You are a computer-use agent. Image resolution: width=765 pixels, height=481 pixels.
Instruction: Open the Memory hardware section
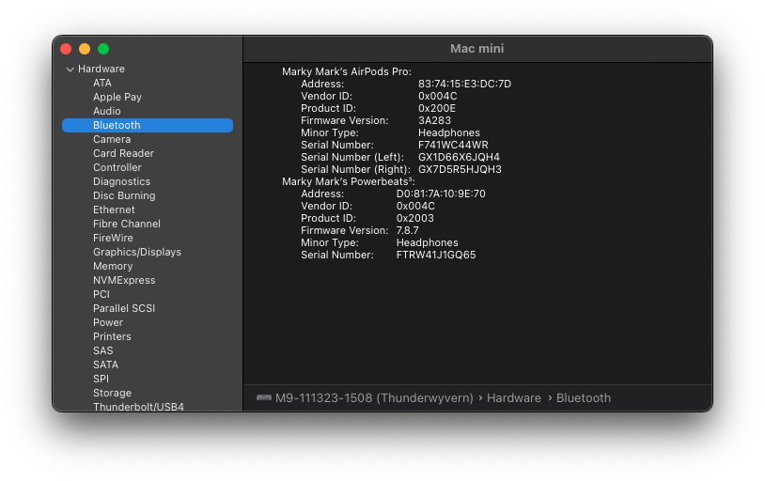pos(113,266)
